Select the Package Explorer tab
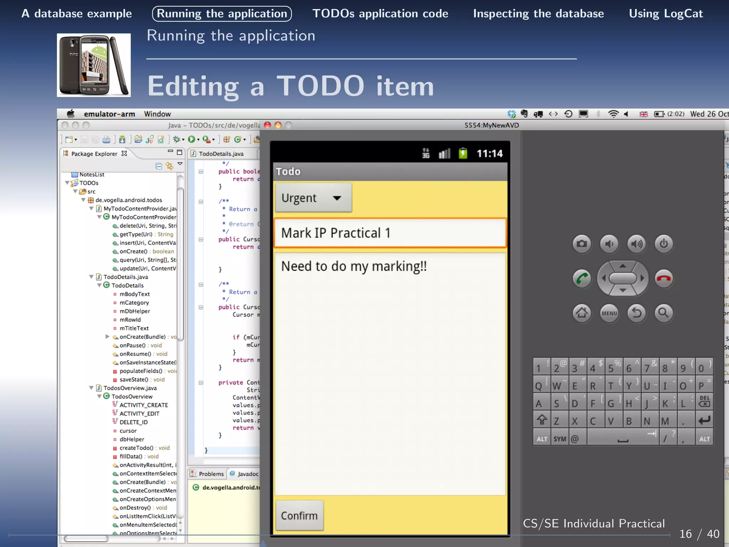The width and height of the screenshot is (729, 547). pyautogui.click(x=95, y=153)
